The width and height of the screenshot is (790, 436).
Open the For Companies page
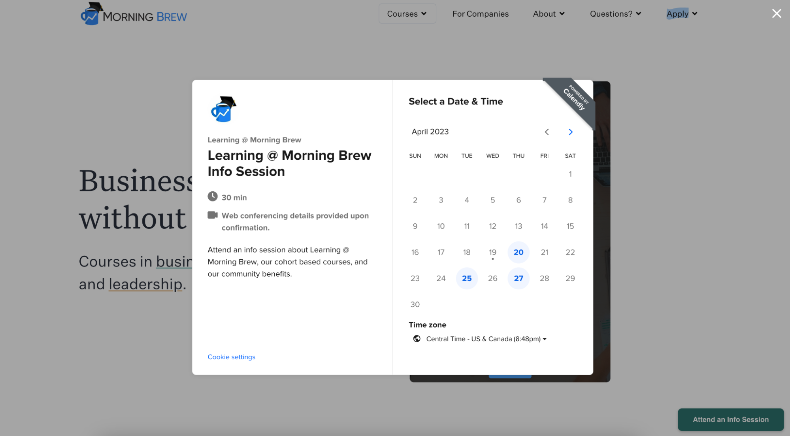click(x=480, y=14)
